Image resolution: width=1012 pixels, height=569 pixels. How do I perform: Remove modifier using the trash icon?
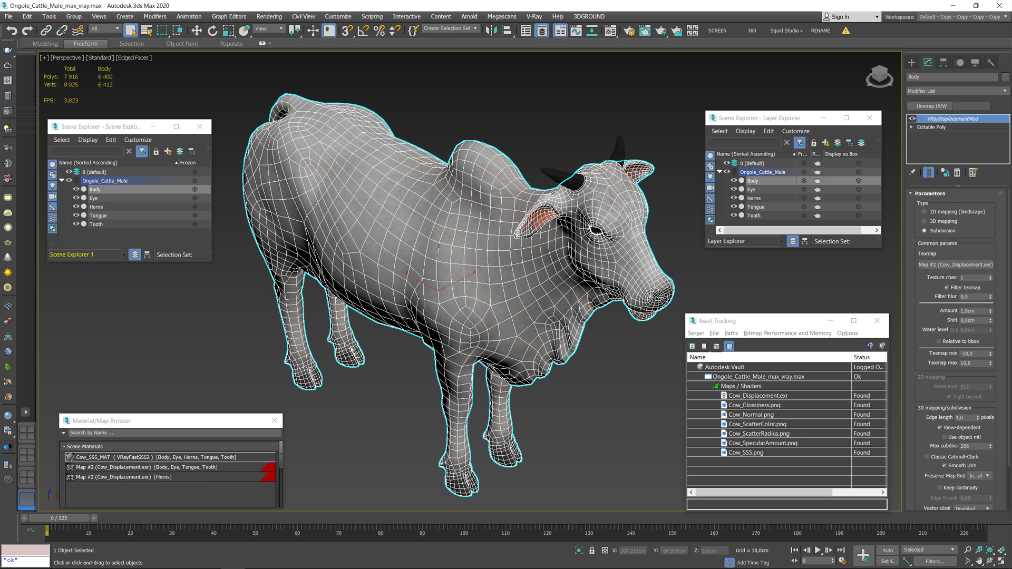[x=957, y=172]
